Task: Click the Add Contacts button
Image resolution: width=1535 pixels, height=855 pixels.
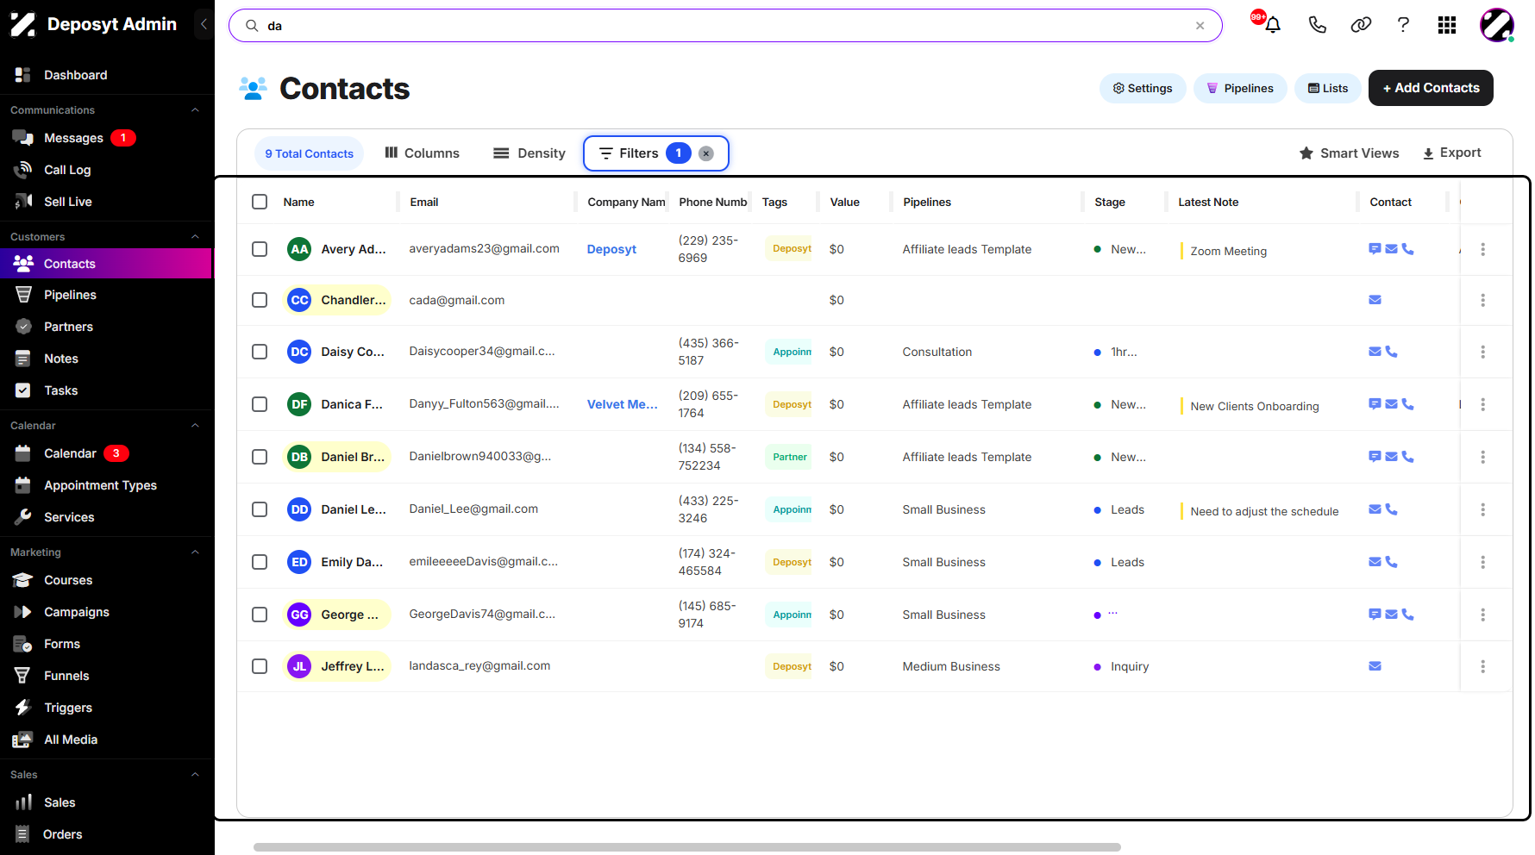Action: [x=1431, y=88]
